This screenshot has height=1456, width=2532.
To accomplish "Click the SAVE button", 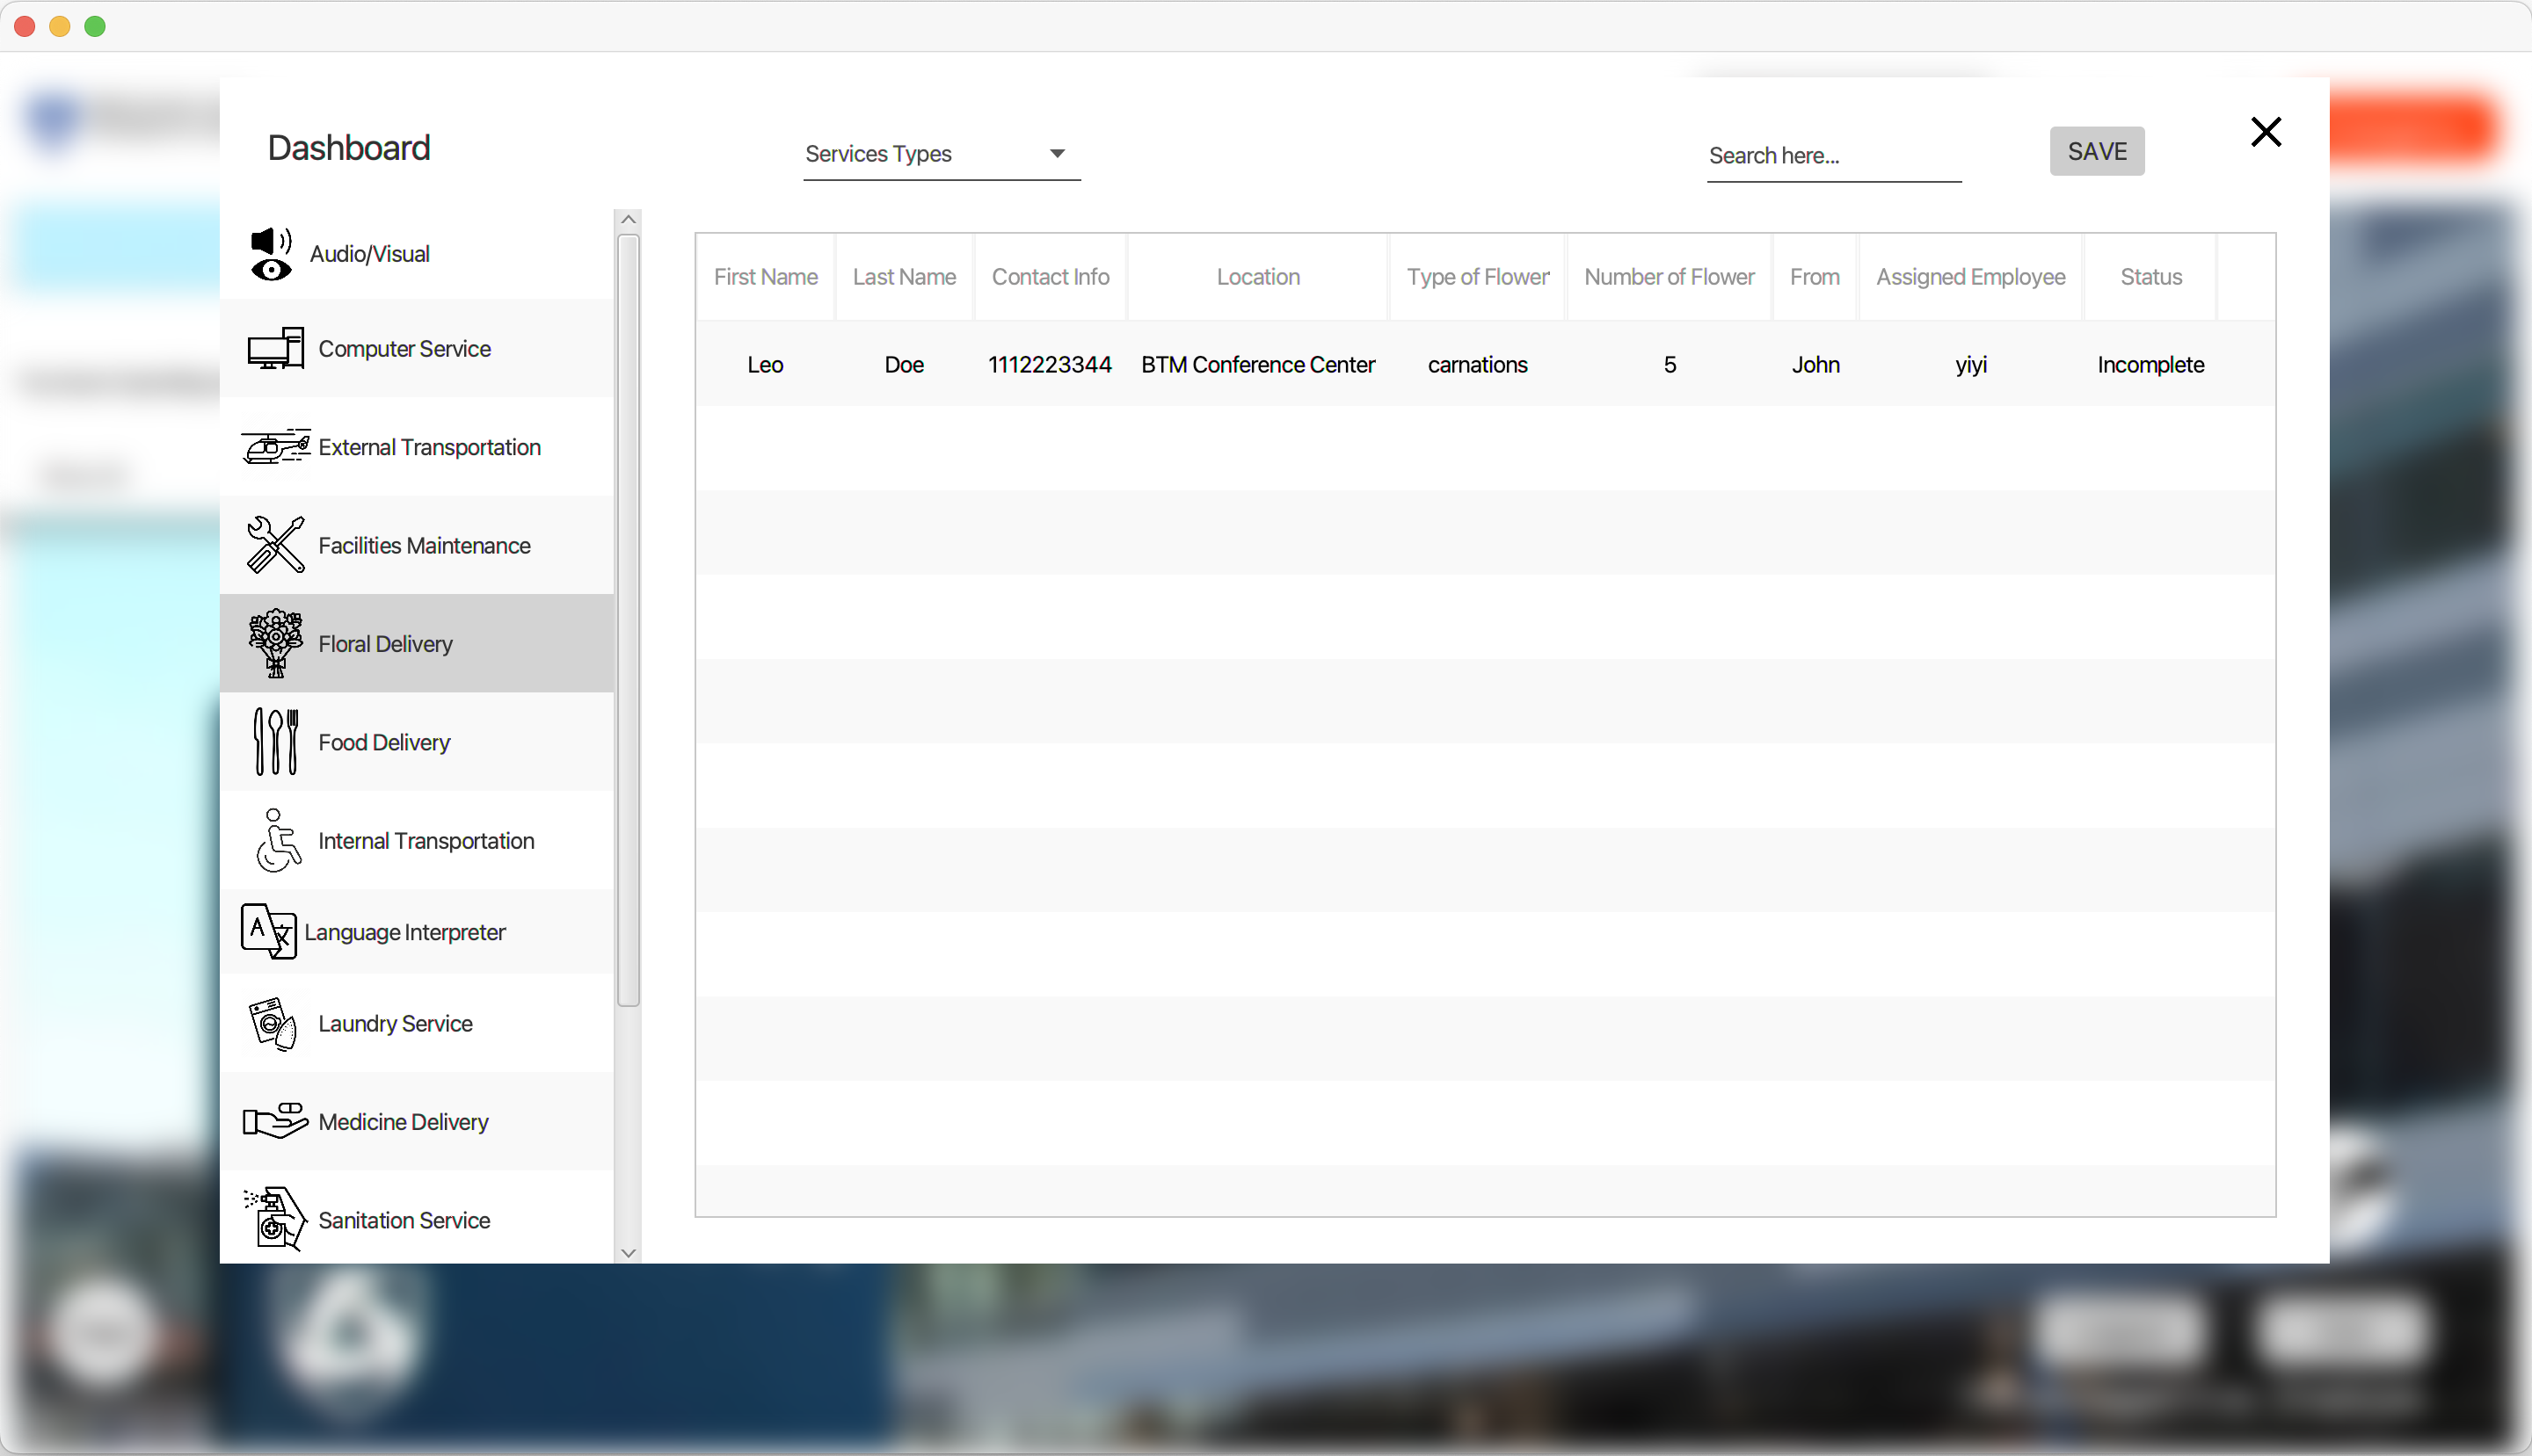I will coord(2096,151).
